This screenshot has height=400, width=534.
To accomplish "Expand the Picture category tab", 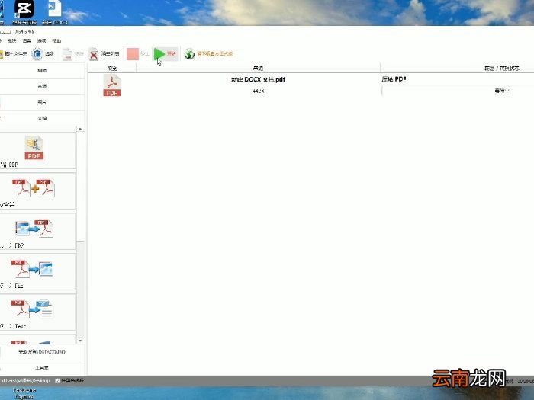I will pyautogui.click(x=42, y=102).
